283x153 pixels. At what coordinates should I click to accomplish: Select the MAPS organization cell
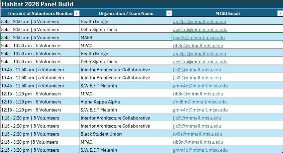(126, 37)
